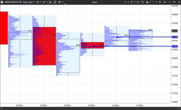The image size is (181, 110).
Task: Expand the circle marker dropdown arrow
Action: 157,2
